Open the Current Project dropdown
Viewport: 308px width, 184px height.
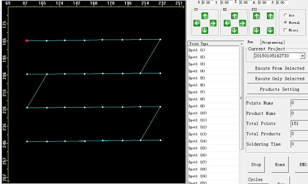[302, 56]
